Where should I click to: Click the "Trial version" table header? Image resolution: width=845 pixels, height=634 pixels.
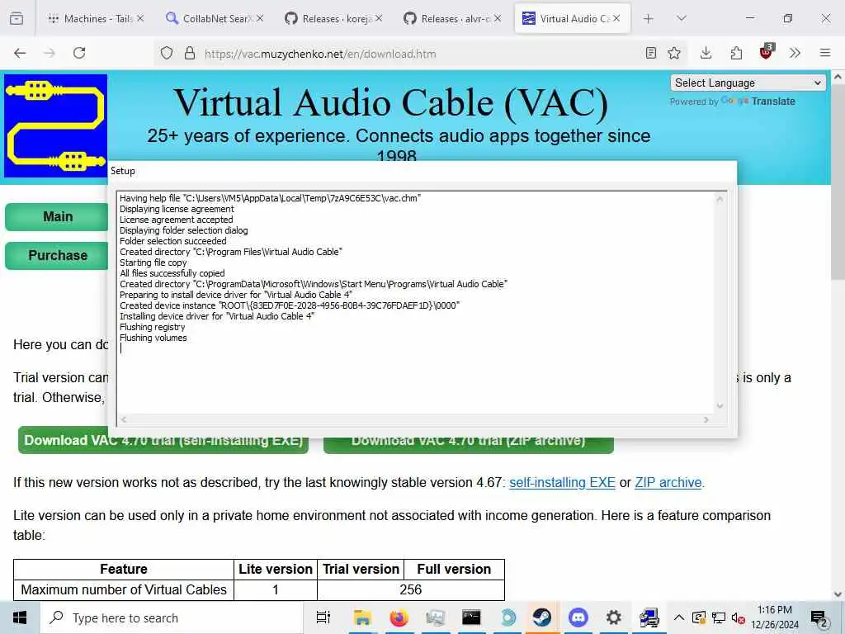(361, 570)
